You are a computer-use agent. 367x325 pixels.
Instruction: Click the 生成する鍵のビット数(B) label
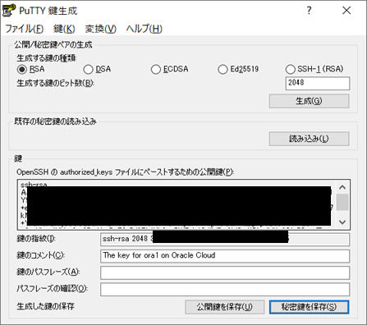click(55, 83)
